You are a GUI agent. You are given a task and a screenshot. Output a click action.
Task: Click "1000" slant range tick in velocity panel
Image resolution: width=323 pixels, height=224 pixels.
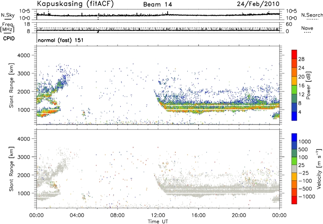24,194
